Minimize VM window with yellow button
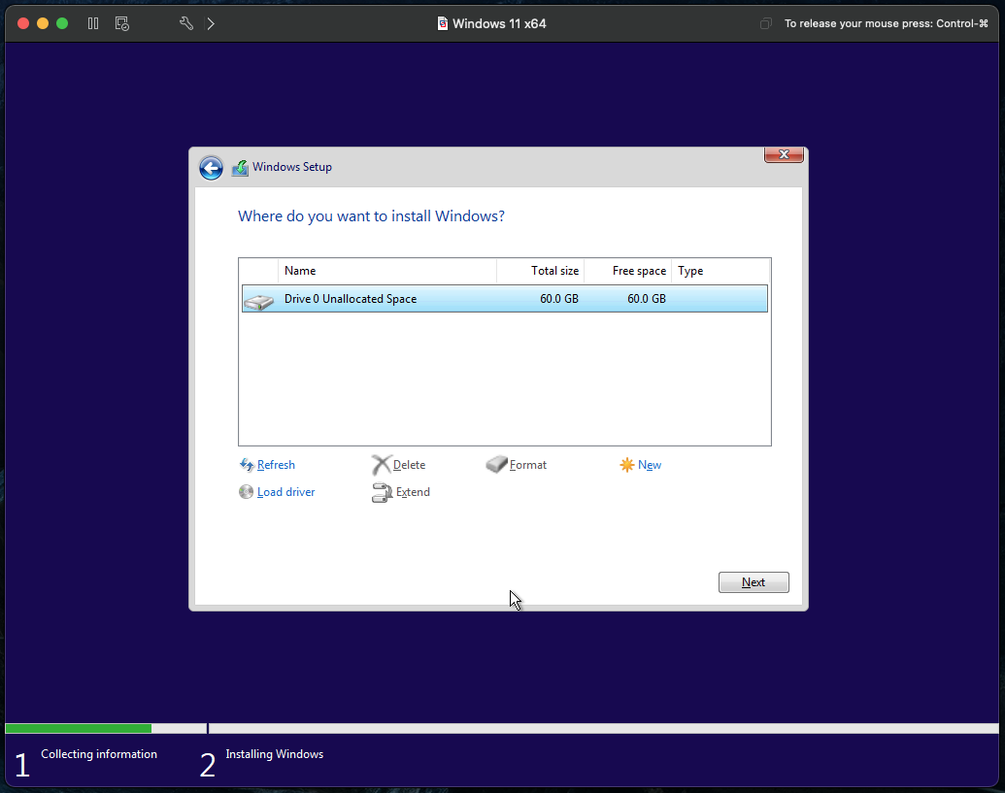1005x793 pixels. coord(43,23)
